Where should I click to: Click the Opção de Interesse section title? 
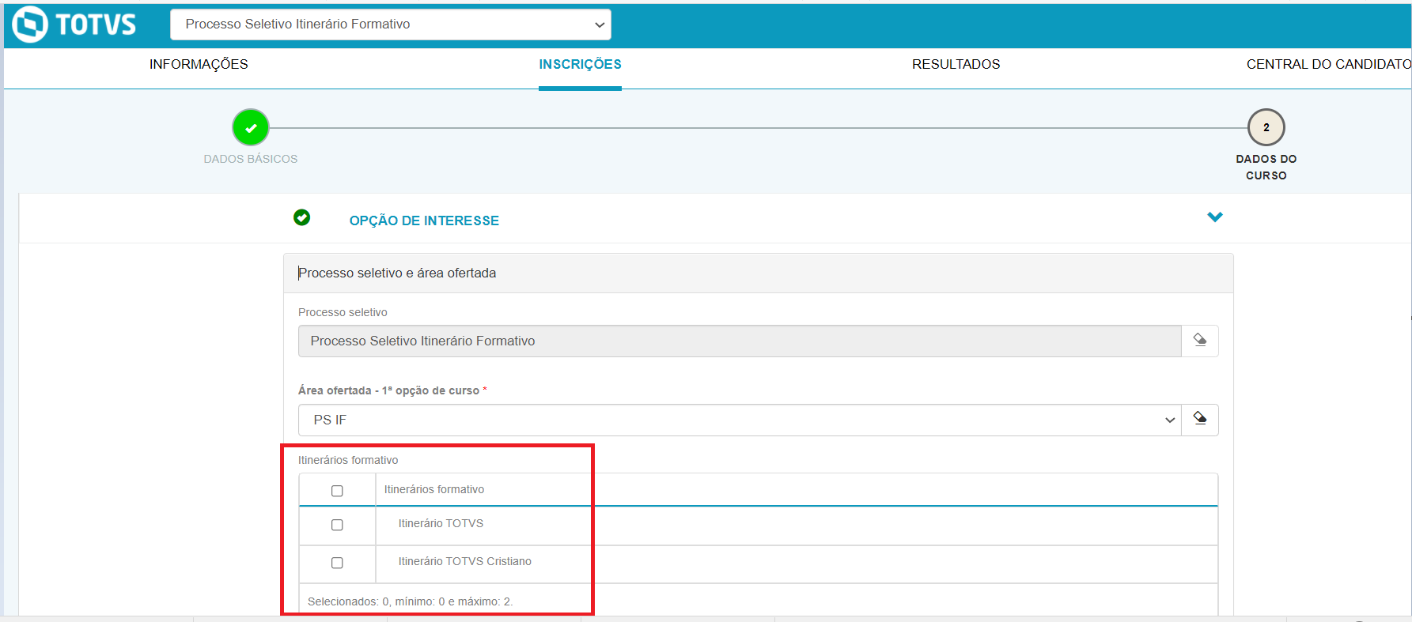point(424,221)
